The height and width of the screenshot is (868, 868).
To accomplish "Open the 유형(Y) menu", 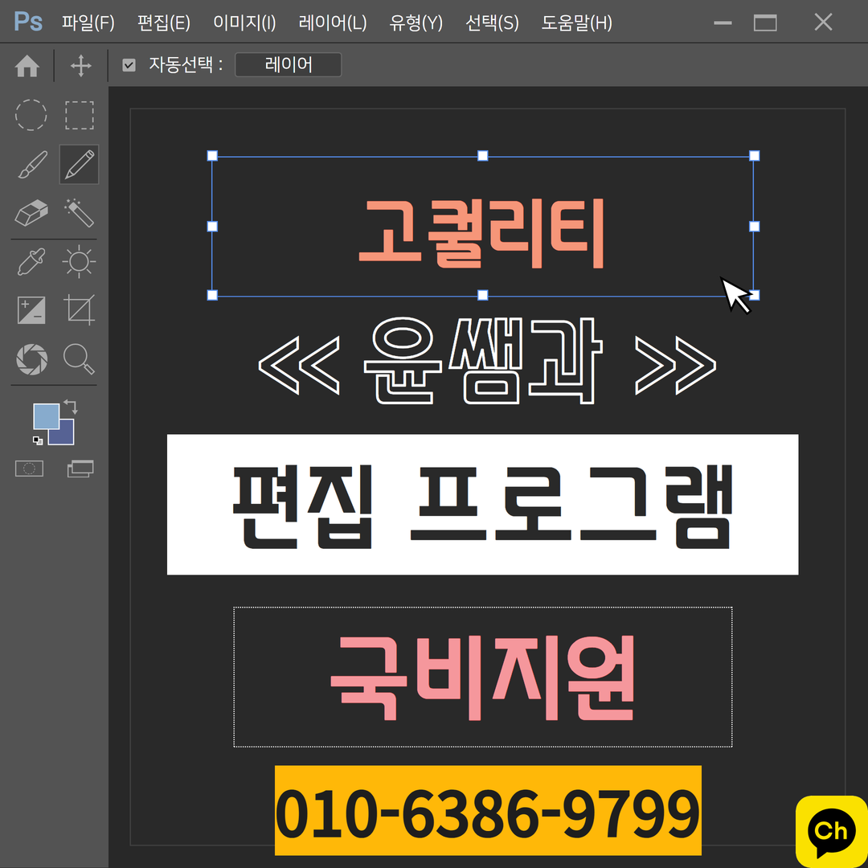I will click(416, 23).
